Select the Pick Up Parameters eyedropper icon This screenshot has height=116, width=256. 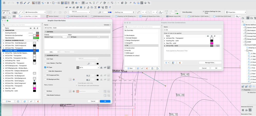[x=25, y=3]
